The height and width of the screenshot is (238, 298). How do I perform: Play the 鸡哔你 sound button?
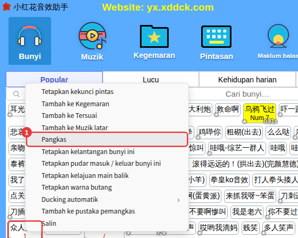pos(210,132)
